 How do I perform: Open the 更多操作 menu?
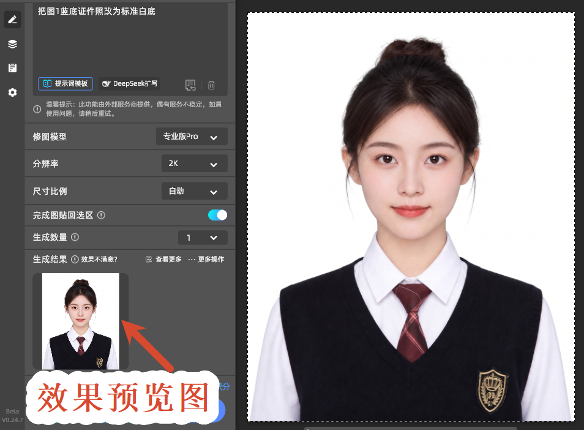coord(206,259)
